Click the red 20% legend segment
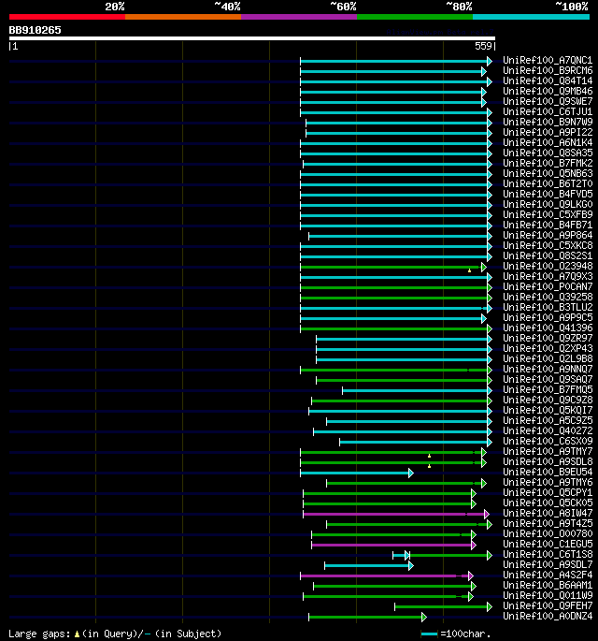Image resolution: width=598 pixels, height=641 pixels. 67,17
